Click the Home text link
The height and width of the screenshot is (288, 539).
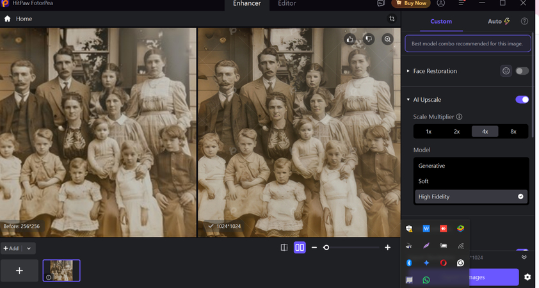(x=24, y=19)
